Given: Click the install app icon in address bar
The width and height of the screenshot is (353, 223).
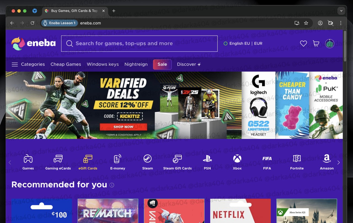Looking at the screenshot, I should pos(297,23).
